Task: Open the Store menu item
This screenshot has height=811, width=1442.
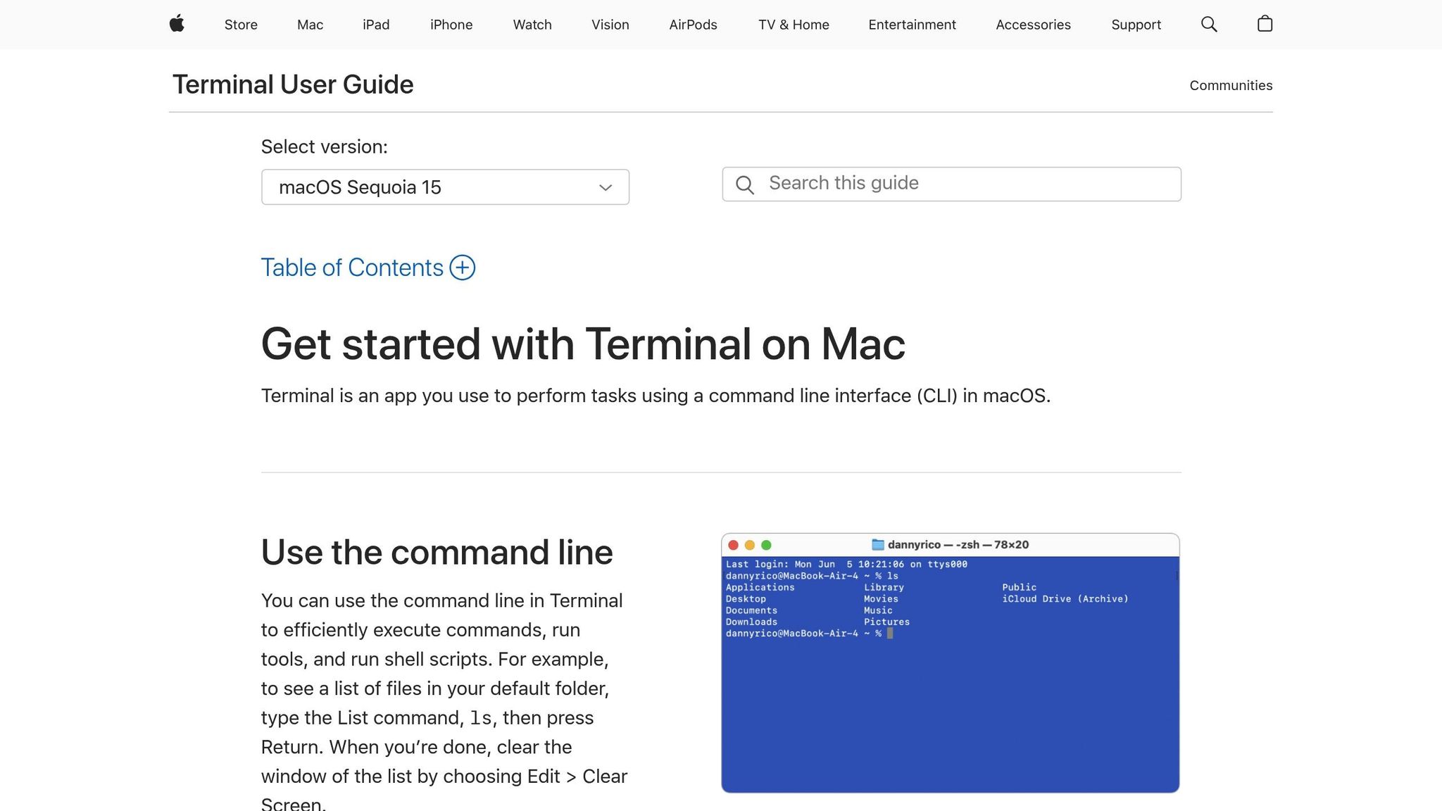Action: click(x=241, y=25)
